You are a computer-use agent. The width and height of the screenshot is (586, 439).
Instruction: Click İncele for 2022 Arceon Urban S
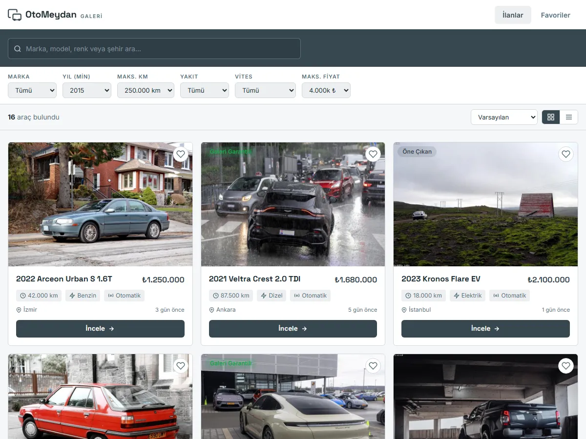coord(100,329)
